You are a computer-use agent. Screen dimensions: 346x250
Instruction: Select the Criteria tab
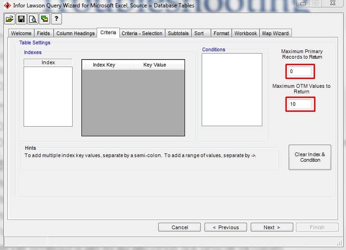[108, 33]
